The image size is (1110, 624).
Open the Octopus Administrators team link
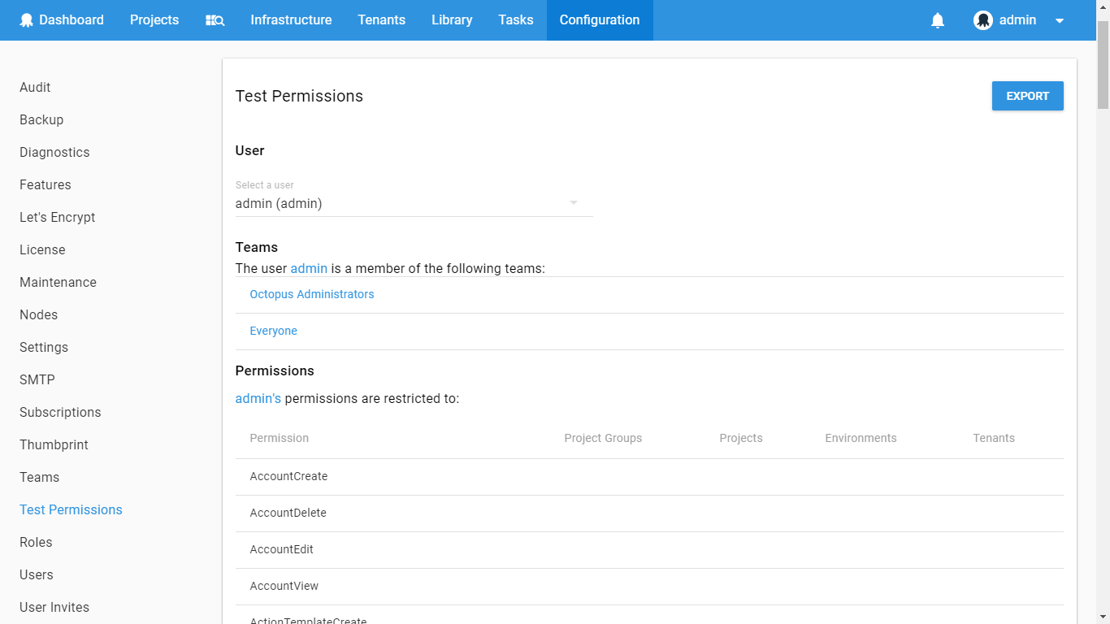(312, 294)
